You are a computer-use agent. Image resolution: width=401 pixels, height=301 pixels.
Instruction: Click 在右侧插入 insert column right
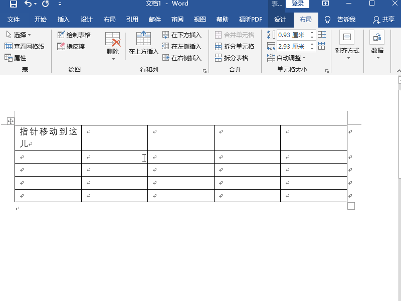(182, 58)
